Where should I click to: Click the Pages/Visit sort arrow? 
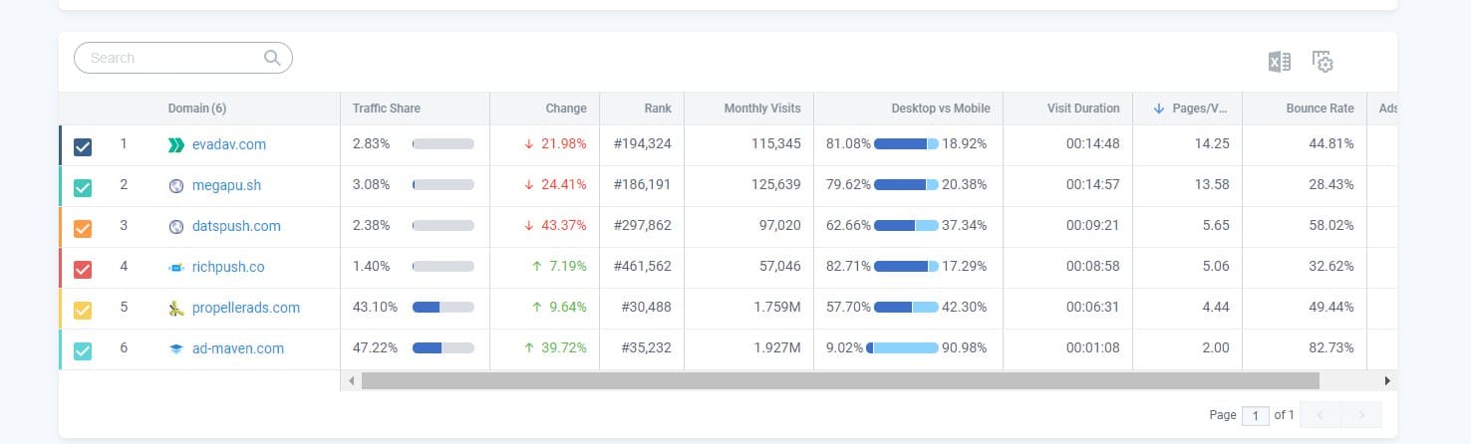(x=1159, y=108)
